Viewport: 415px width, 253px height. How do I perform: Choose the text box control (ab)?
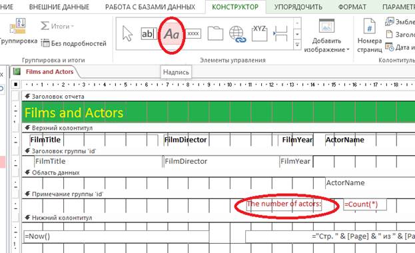pyautogui.click(x=149, y=34)
